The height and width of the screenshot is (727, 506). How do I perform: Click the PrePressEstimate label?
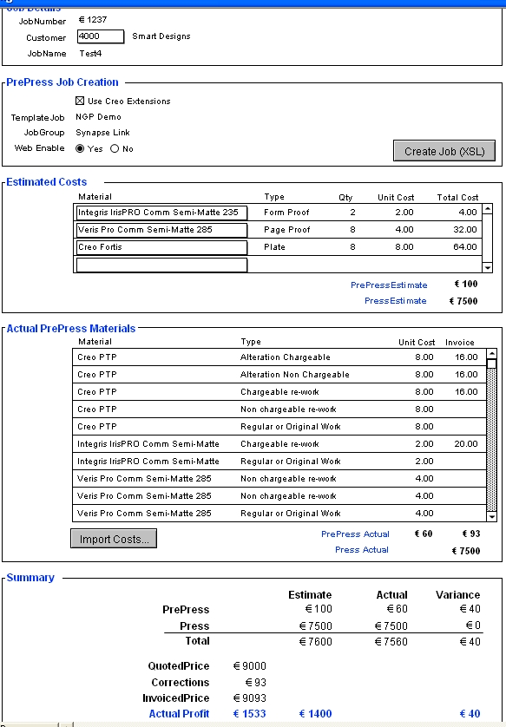click(x=389, y=285)
